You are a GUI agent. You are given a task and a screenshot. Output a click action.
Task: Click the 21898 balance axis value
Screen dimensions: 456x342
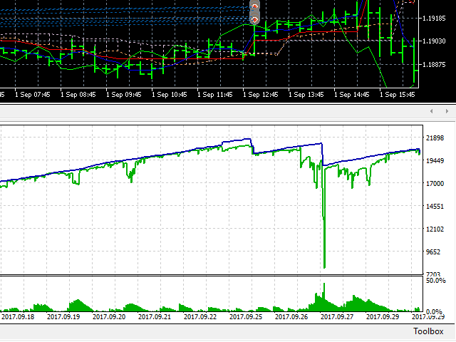[x=435, y=138]
